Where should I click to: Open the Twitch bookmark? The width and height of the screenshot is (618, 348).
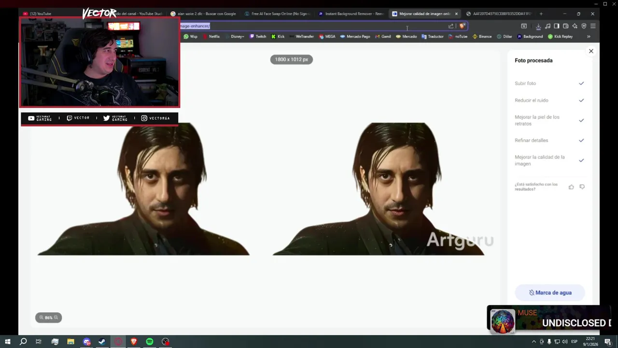(258, 36)
